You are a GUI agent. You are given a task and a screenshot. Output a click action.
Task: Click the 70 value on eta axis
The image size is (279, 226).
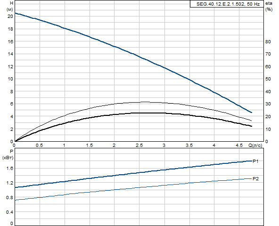pyautogui.click(x=268, y=54)
